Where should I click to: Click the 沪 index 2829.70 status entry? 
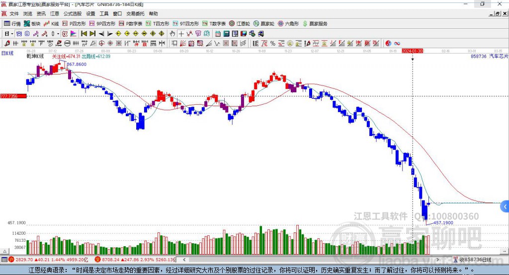[49, 260]
